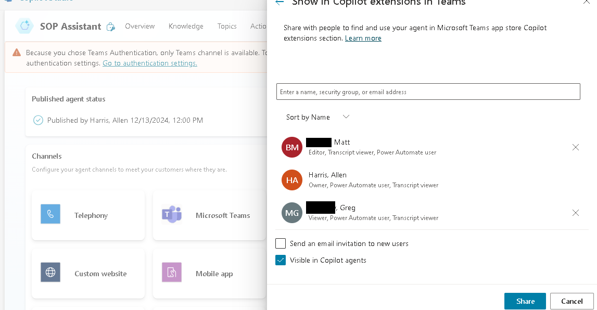
Task: Remove Greg from the share list
Action: coord(575,213)
